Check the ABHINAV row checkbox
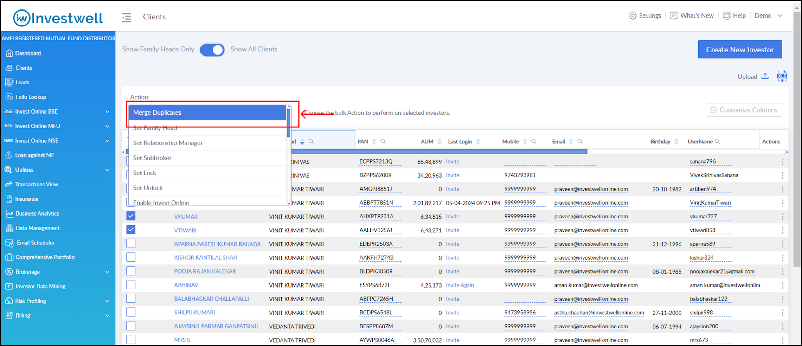 (131, 285)
